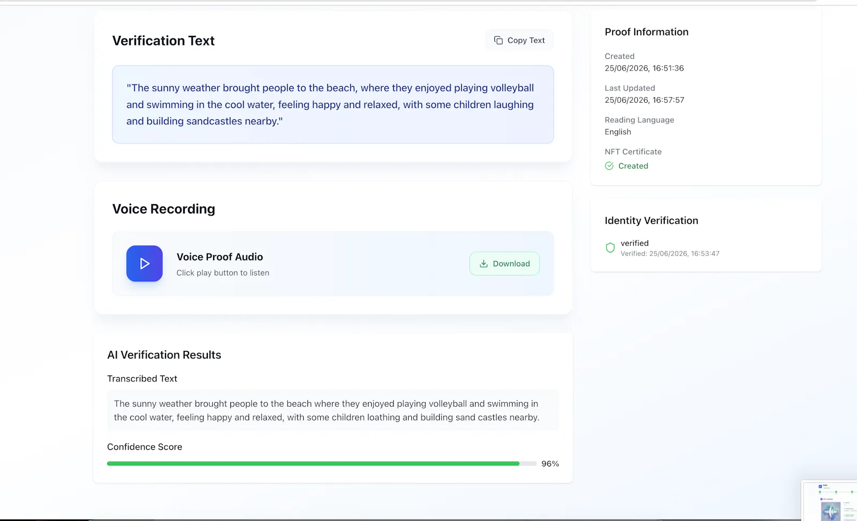Click 'Click play button to listen' hint
This screenshot has width=857, height=521.
[223, 273]
